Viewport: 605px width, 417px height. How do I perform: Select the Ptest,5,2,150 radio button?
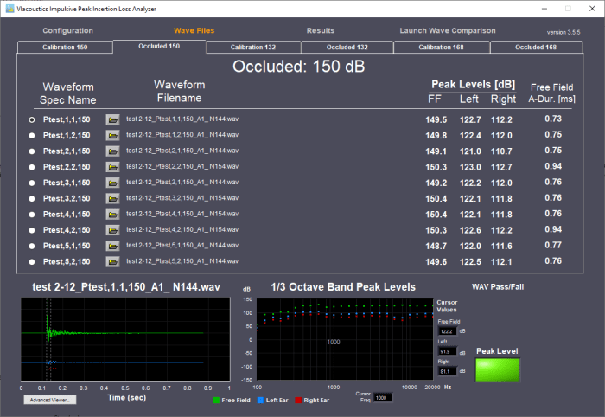click(32, 262)
